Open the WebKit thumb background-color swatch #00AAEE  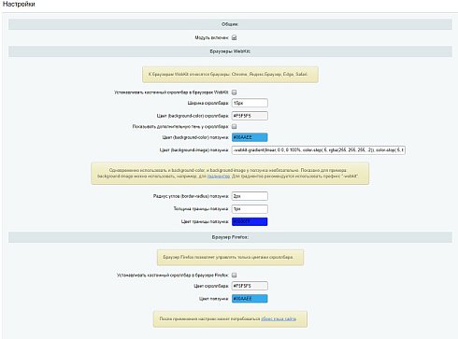tap(250, 137)
